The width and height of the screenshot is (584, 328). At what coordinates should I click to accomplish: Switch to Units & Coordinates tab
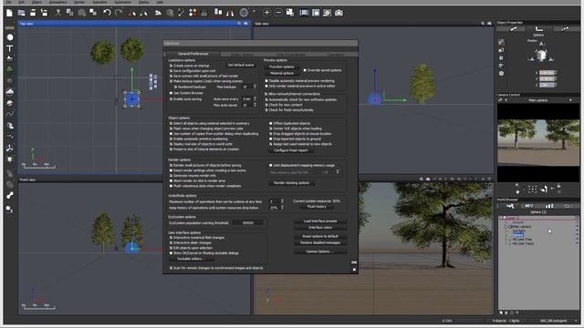[290, 55]
